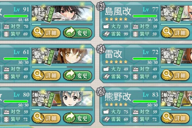Click the 対空 icon on 熊野改
Viewport: 192px width, 128px height.
pyautogui.click(x=135, y=112)
